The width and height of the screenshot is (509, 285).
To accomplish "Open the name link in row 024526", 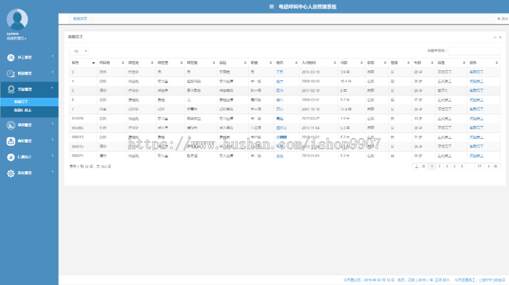I will [x=279, y=119].
